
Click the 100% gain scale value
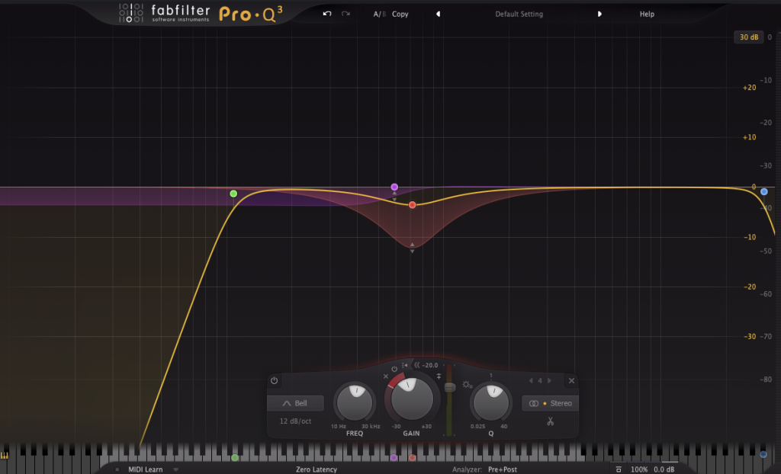639,469
